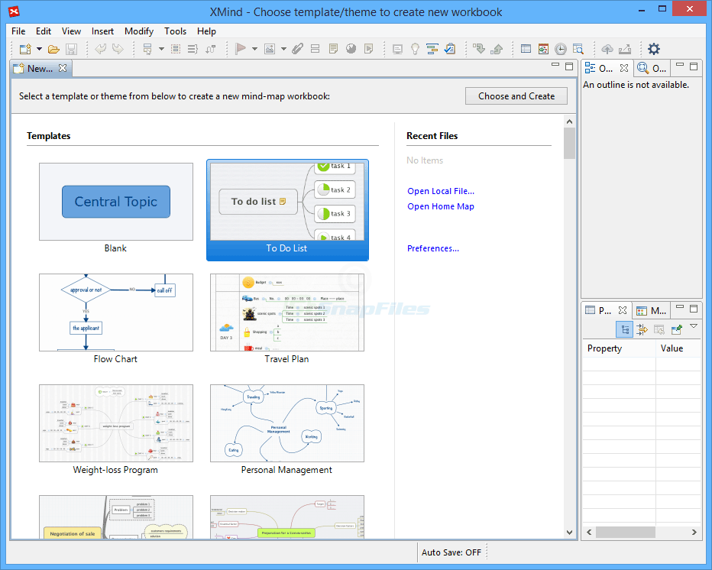Click the Open file folder icon
This screenshot has width=712, height=570.
click(53, 49)
